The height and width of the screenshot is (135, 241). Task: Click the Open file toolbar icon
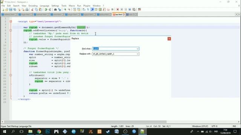7,9
